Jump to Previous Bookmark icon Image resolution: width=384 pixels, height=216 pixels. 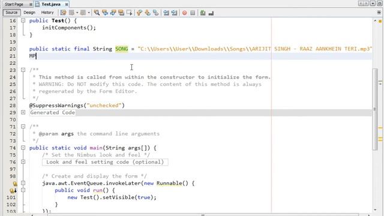point(139,13)
